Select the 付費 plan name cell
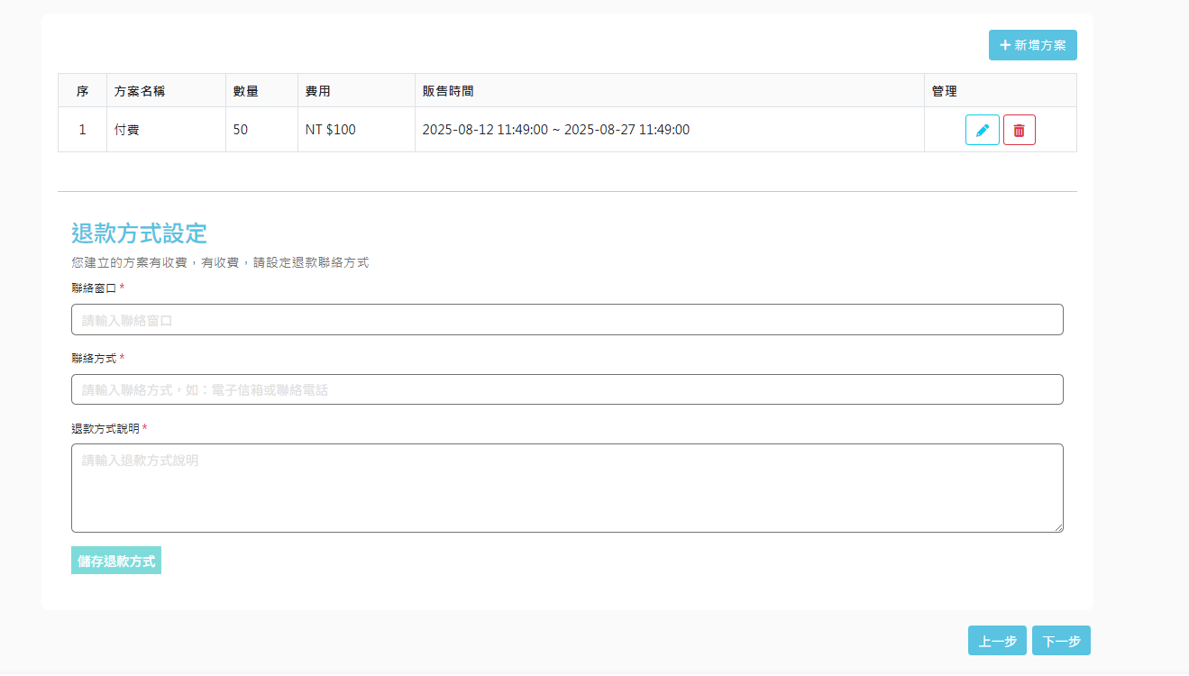Image resolution: width=1189 pixels, height=676 pixels. 166,130
